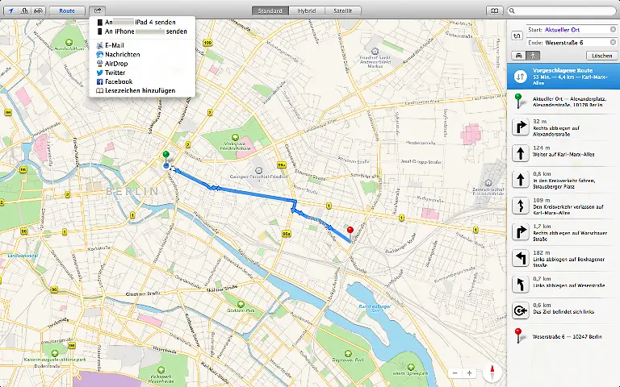Swap start and end locations icon

pyautogui.click(x=517, y=36)
